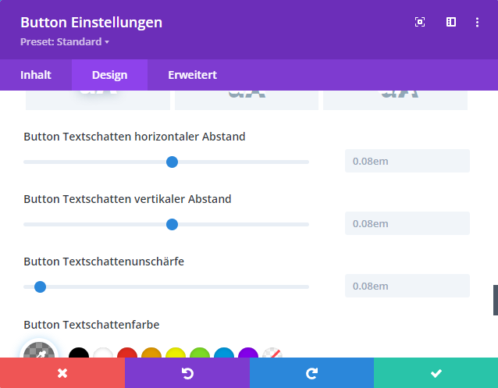
Task: Open the three-dot more options menu
Action: tap(477, 23)
